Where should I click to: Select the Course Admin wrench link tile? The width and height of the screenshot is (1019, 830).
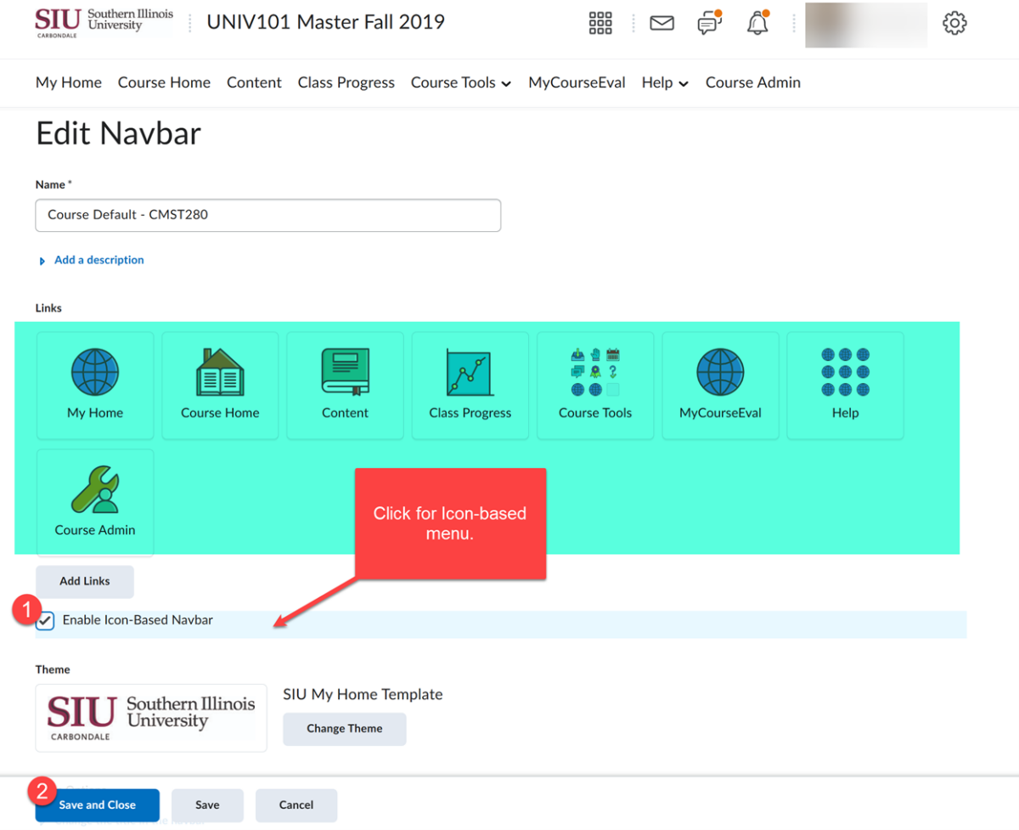click(94, 502)
